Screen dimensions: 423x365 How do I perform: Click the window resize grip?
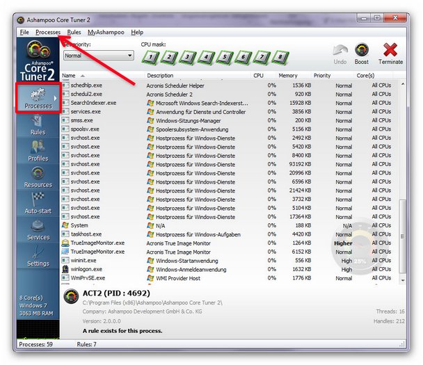[x=402, y=344]
